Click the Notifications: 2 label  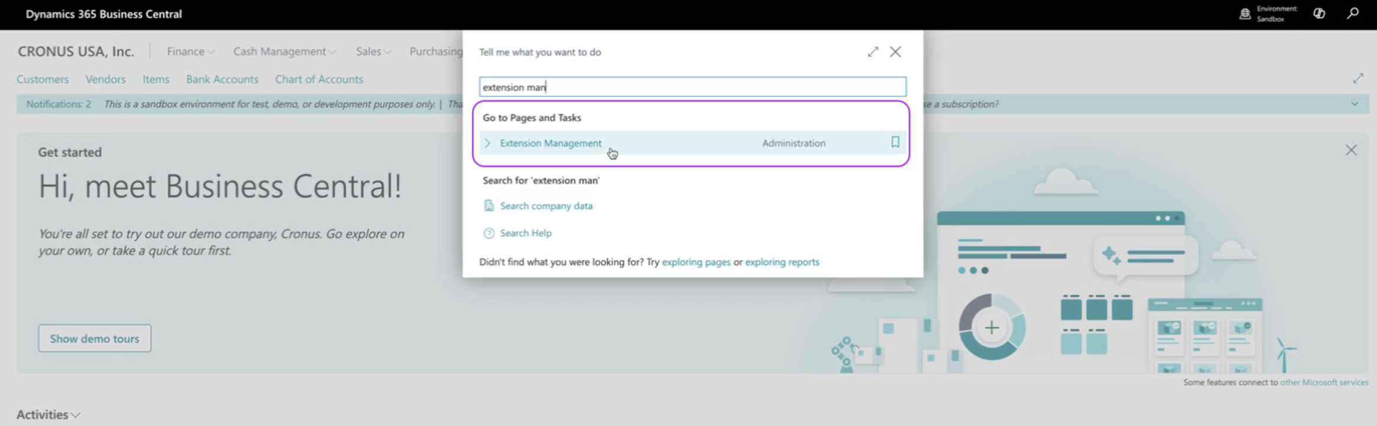(59, 104)
